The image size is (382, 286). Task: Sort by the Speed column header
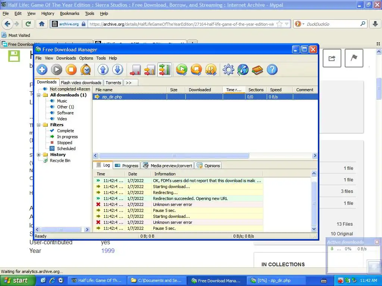pyautogui.click(x=280, y=90)
